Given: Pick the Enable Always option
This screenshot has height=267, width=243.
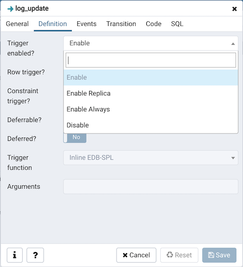Looking at the screenshot, I should tap(151, 109).
